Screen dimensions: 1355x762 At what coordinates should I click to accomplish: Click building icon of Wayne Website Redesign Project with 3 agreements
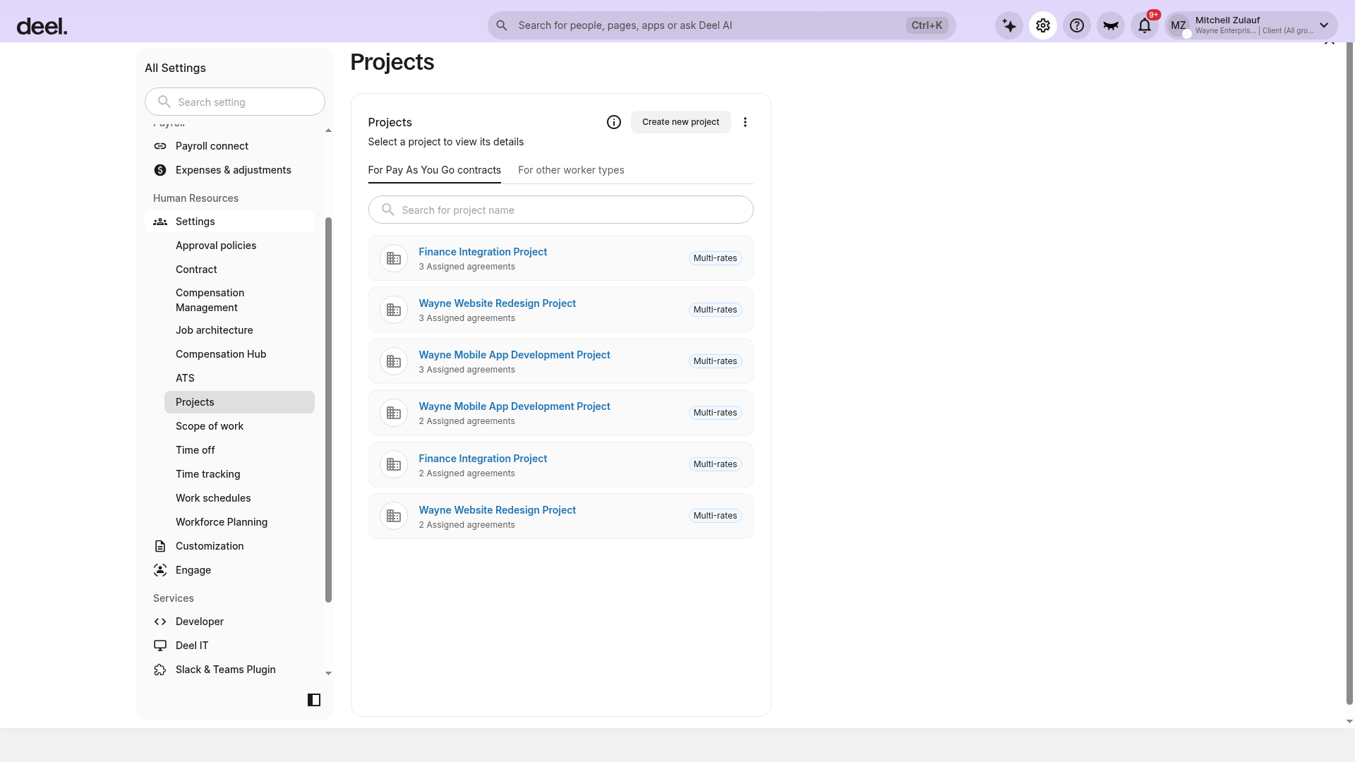point(394,310)
